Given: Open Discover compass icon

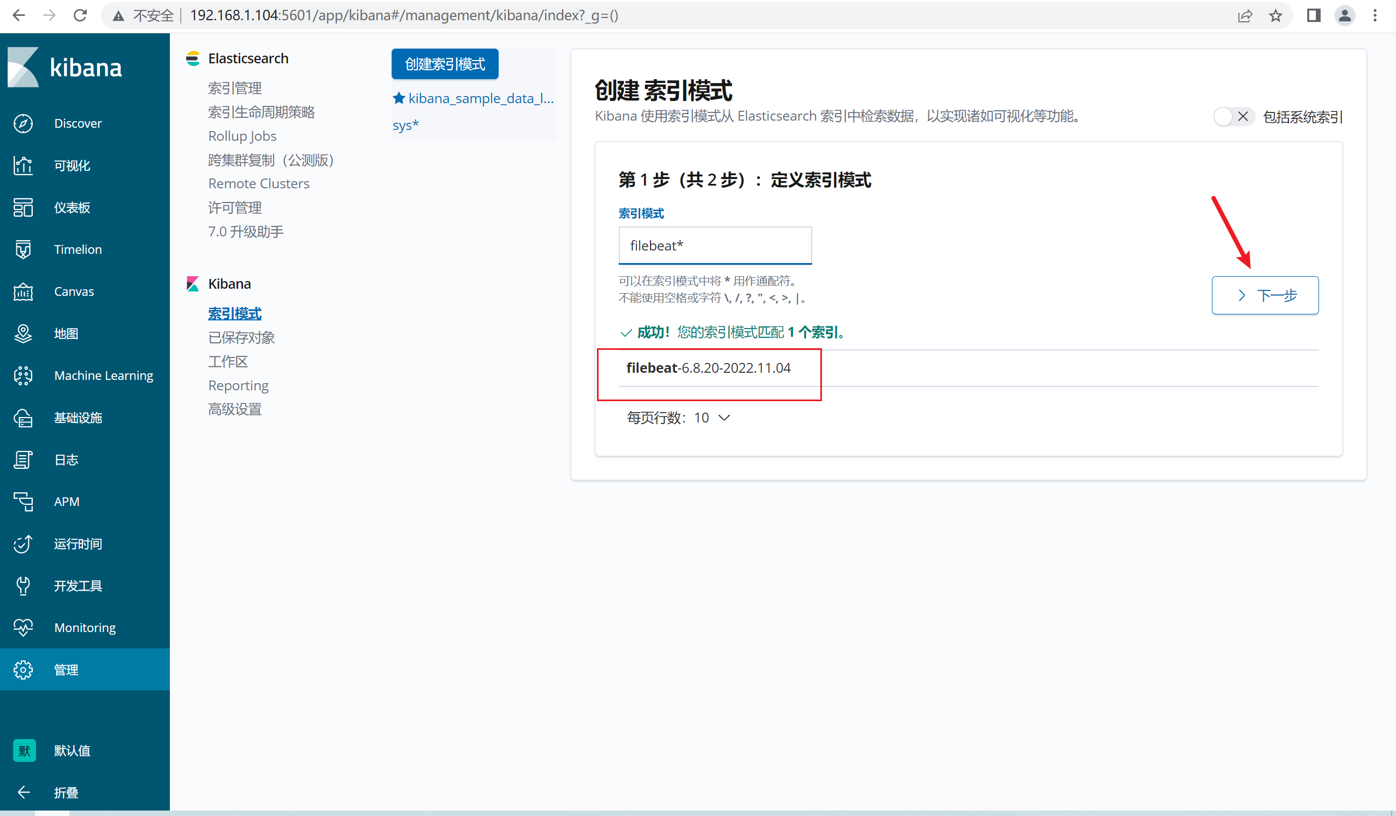Looking at the screenshot, I should tap(23, 123).
